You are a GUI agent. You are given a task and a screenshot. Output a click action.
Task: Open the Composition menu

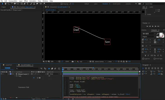click(13, 1)
